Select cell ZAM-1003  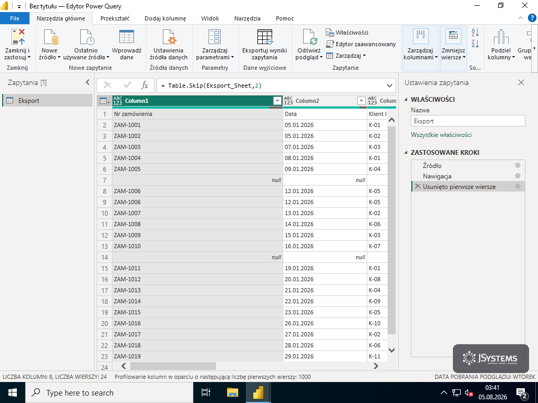198,147
